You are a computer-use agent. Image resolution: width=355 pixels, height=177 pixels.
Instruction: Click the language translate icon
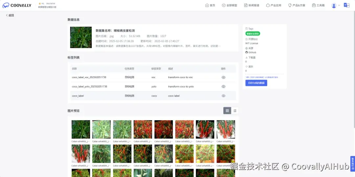coord(346,5)
